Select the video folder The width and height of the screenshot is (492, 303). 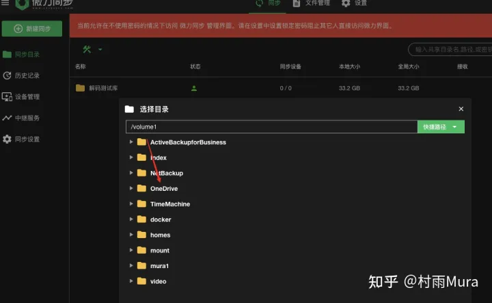point(158,281)
